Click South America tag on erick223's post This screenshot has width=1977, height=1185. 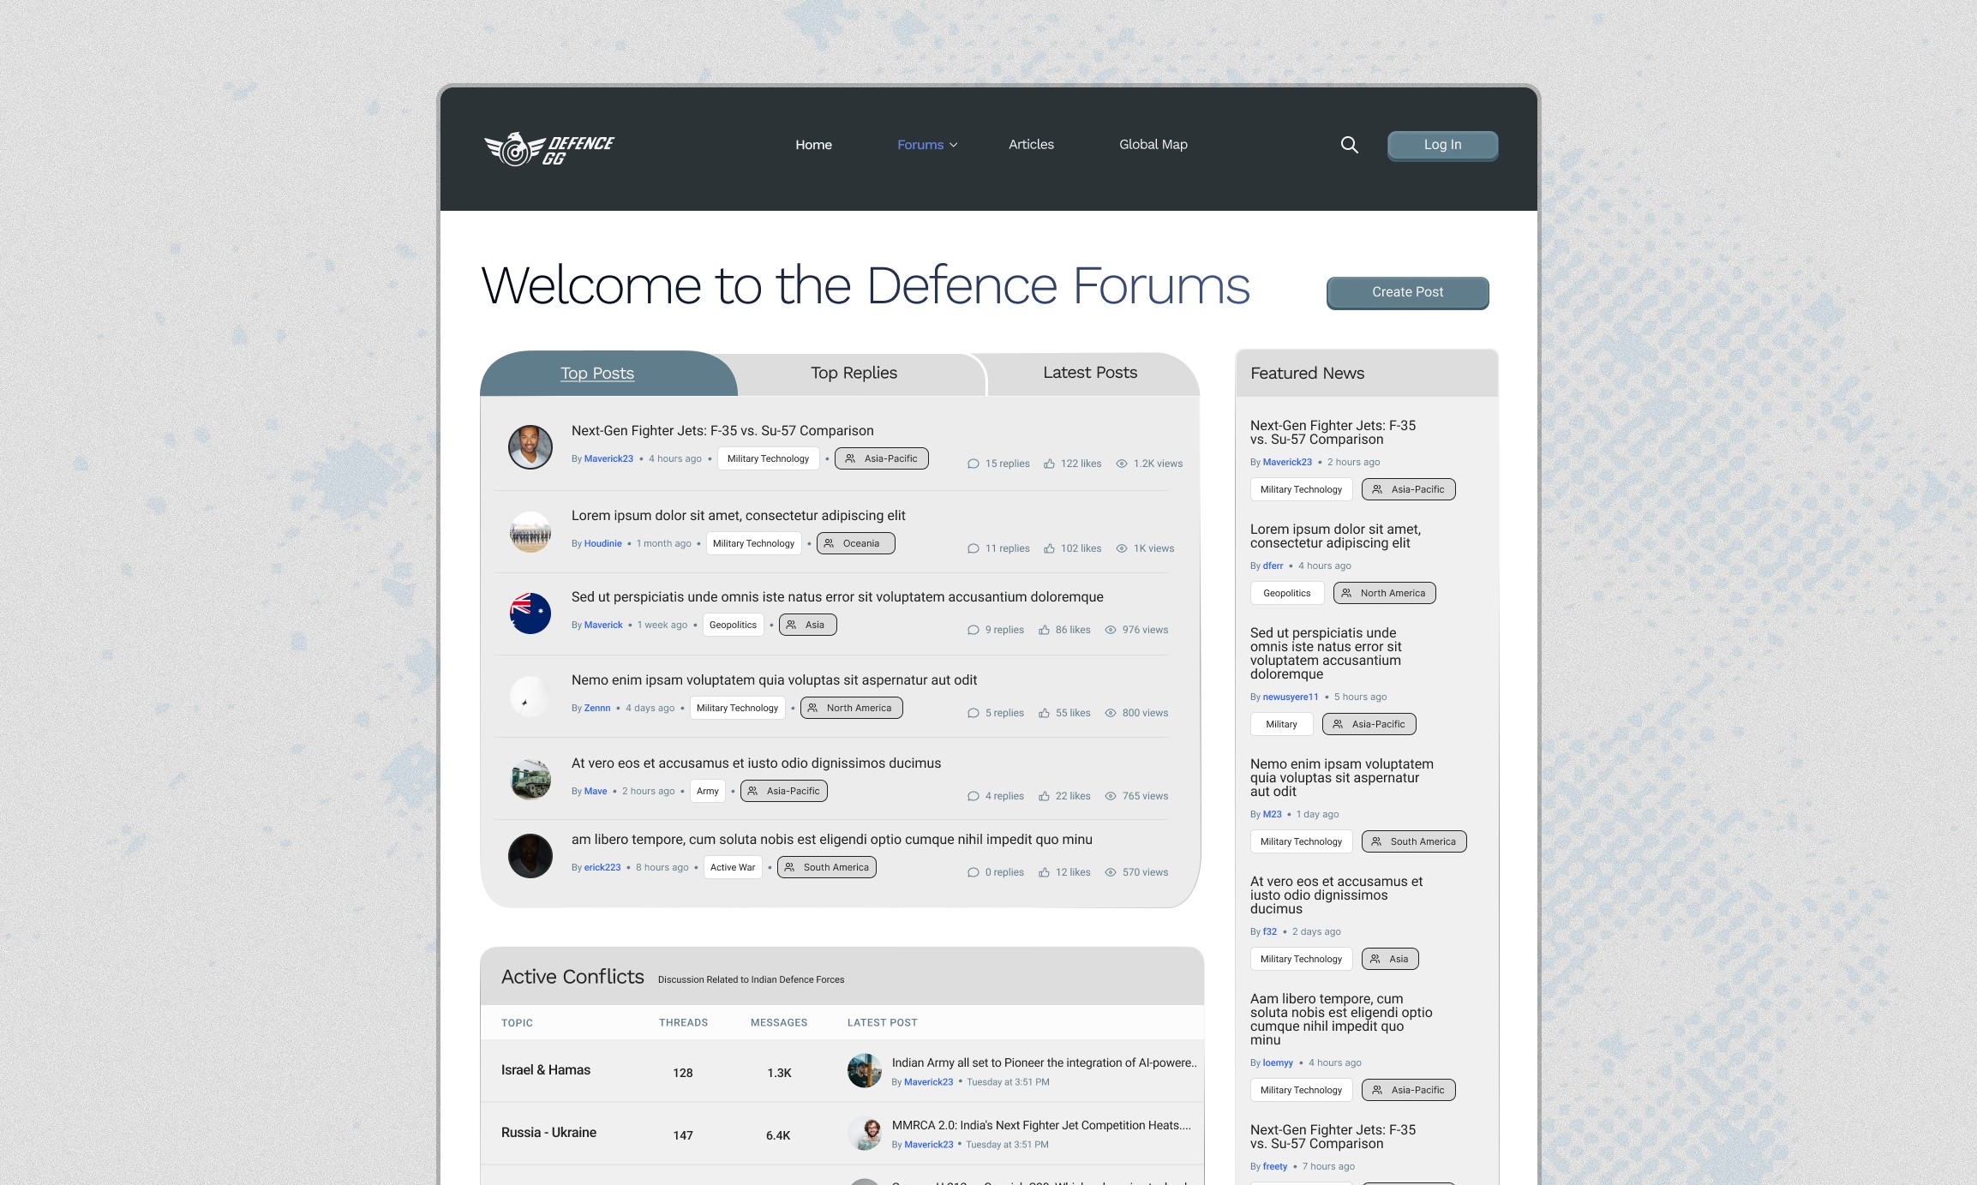pyautogui.click(x=826, y=867)
